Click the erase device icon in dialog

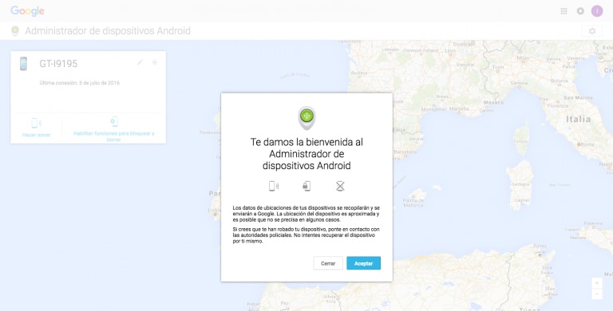[340, 186]
